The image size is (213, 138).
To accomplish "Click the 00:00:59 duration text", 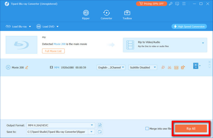I will coord(81,68).
